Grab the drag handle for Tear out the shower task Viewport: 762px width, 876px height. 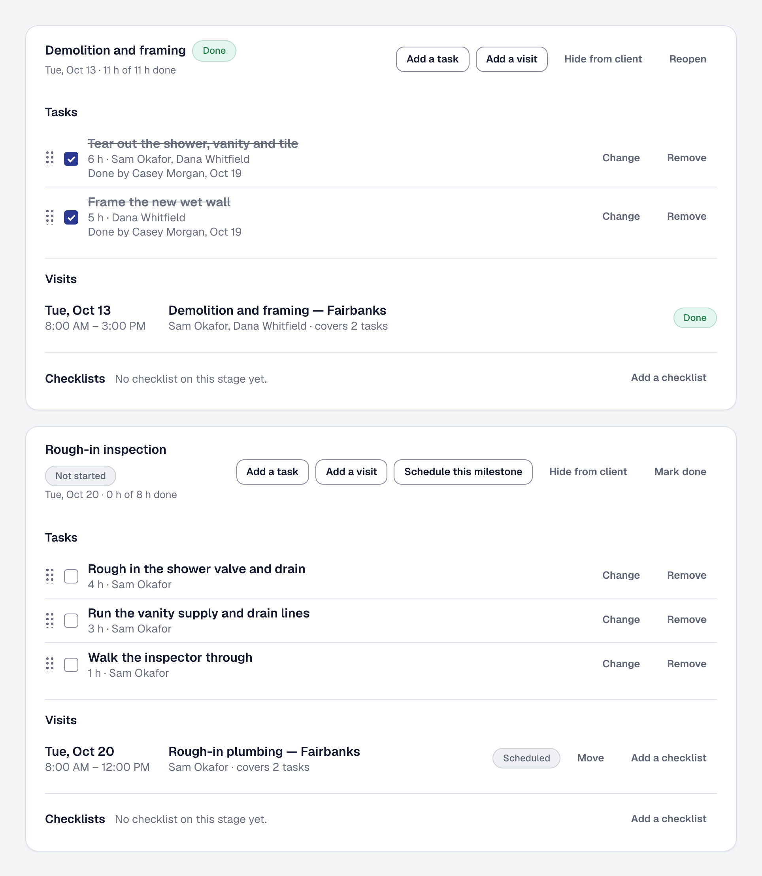tap(50, 159)
